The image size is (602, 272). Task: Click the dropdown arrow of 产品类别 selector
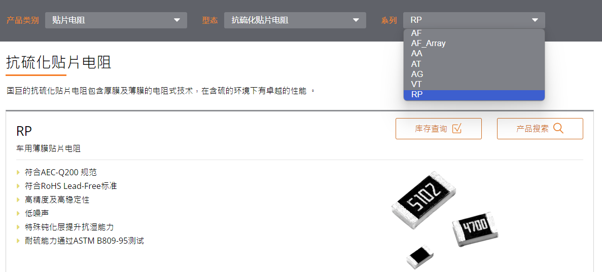coord(177,20)
